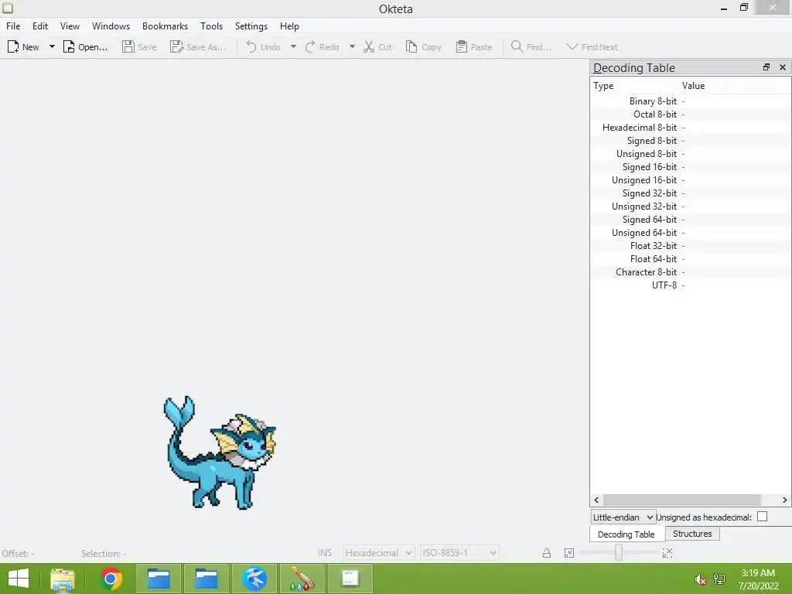Switch to the Structures tab
Image resolution: width=792 pixels, height=594 pixels.
[692, 534]
